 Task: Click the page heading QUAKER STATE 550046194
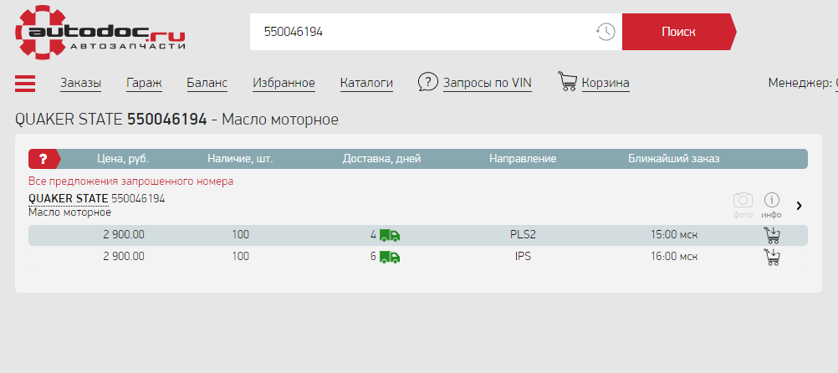pos(110,120)
